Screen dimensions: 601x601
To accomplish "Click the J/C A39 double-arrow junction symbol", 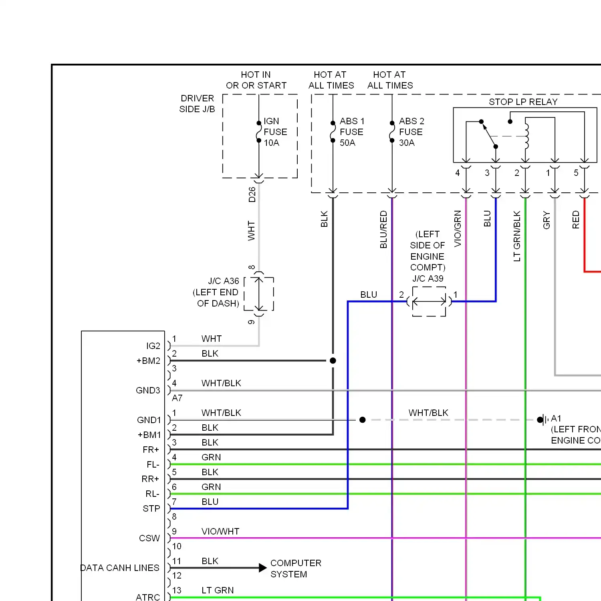I will tap(429, 302).
